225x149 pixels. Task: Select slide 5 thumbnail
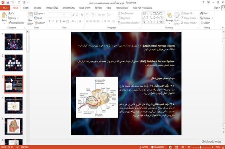(x=13, y=126)
